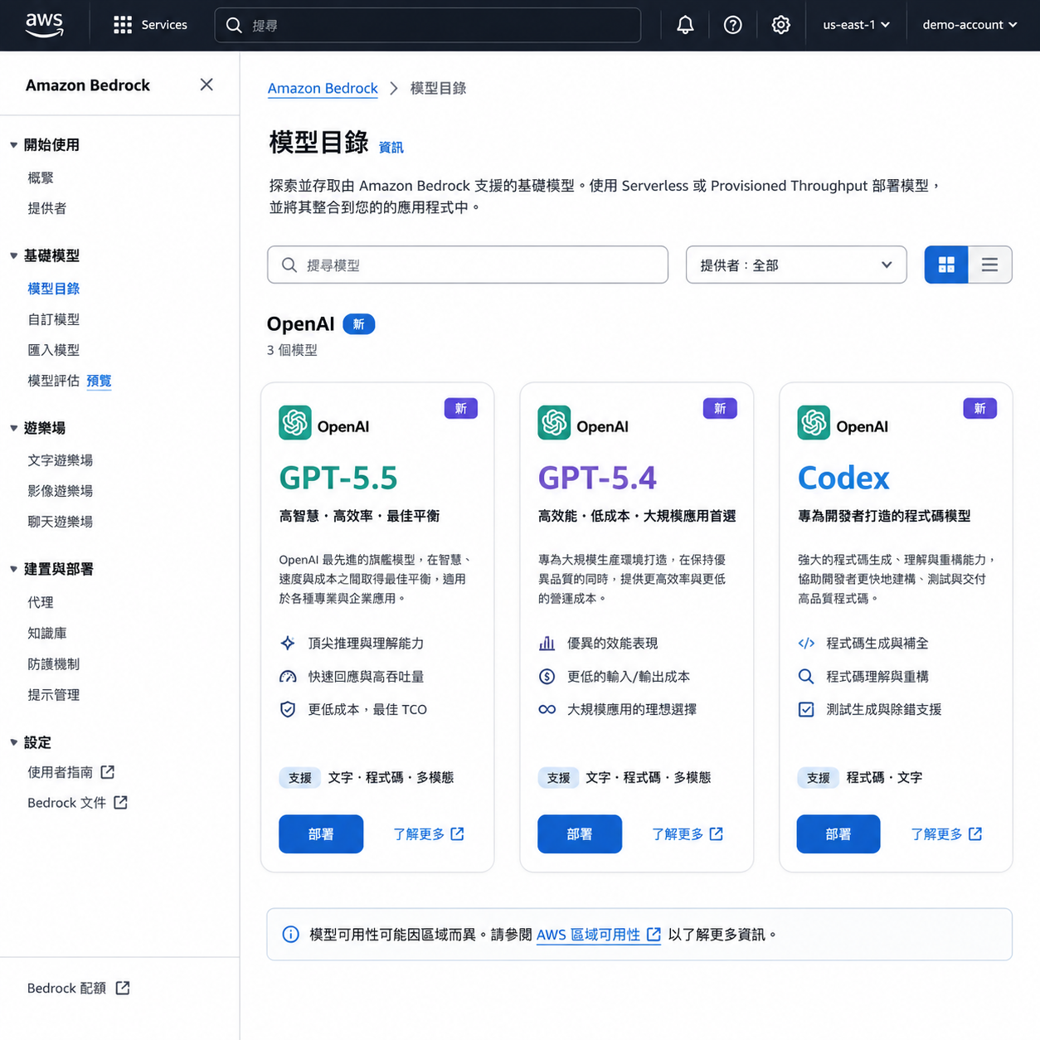1040x1040 pixels.
Task: Open 聊天遊樂場 in the sidebar
Action: 61,522
